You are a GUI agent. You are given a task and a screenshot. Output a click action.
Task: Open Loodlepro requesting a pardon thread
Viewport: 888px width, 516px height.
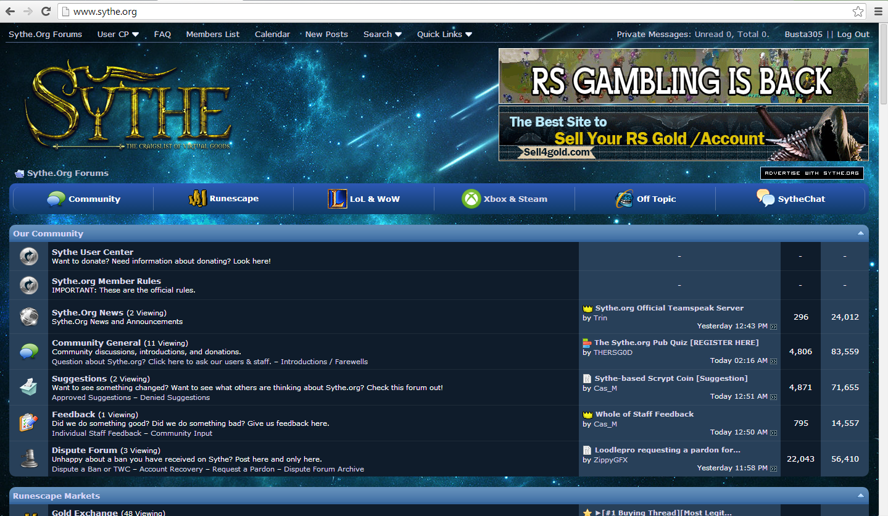[667, 450]
